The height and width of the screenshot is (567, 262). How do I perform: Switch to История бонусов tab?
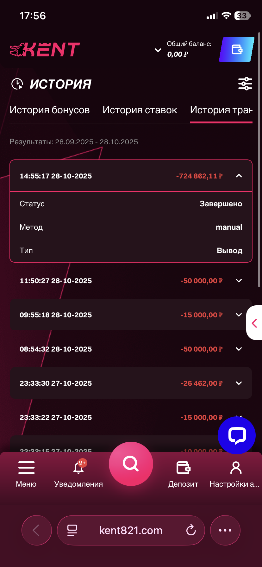click(x=50, y=110)
